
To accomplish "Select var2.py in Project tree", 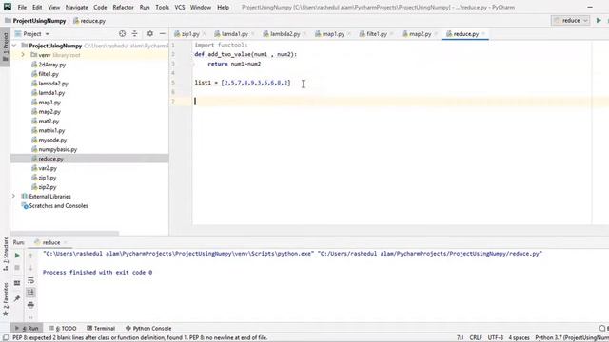I will tap(48, 168).
